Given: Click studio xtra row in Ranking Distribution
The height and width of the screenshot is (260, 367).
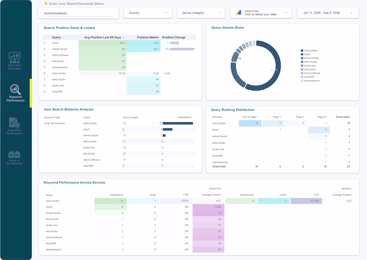Looking at the screenshot, I should tap(282, 149).
